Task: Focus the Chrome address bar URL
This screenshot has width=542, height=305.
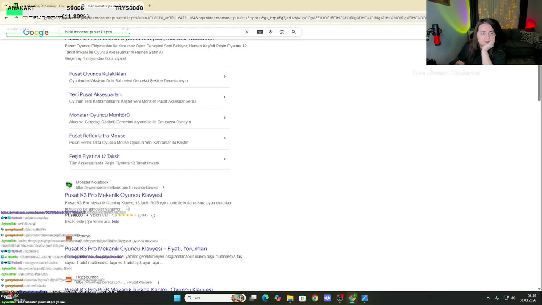Action: pos(235,18)
